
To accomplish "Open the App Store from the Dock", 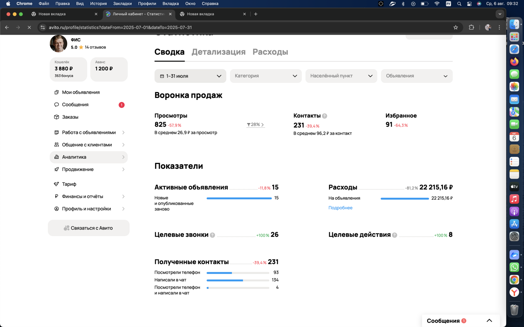I will click(x=514, y=224).
